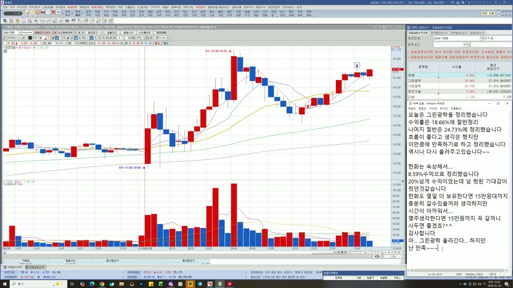
Task: Select the 월 monthly period toggle
Action: [68, 38]
